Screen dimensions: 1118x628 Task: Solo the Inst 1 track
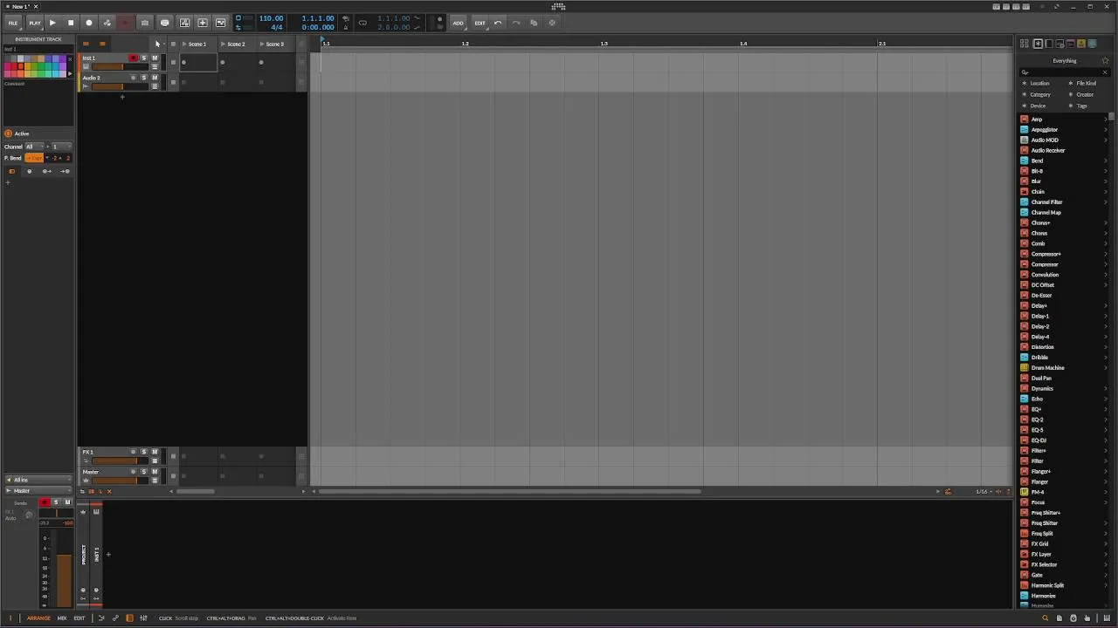144,58
